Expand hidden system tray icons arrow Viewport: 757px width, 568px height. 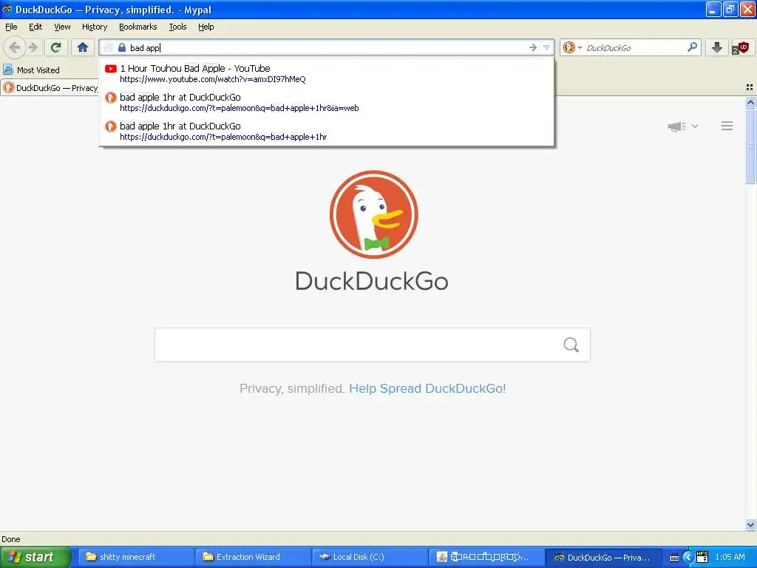(x=688, y=558)
